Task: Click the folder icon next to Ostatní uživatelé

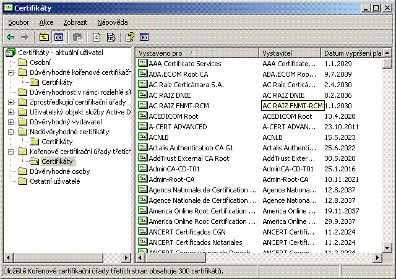Action: (x=23, y=181)
